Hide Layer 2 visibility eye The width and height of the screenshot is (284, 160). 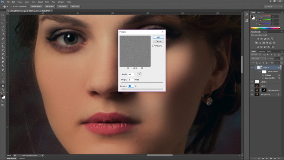coord(252,67)
